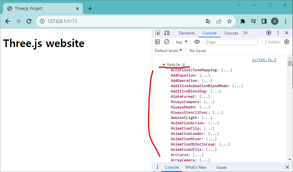This screenshot has height=172, width=293.
Task: Open the What's New drawer tab
Action: 196,167
